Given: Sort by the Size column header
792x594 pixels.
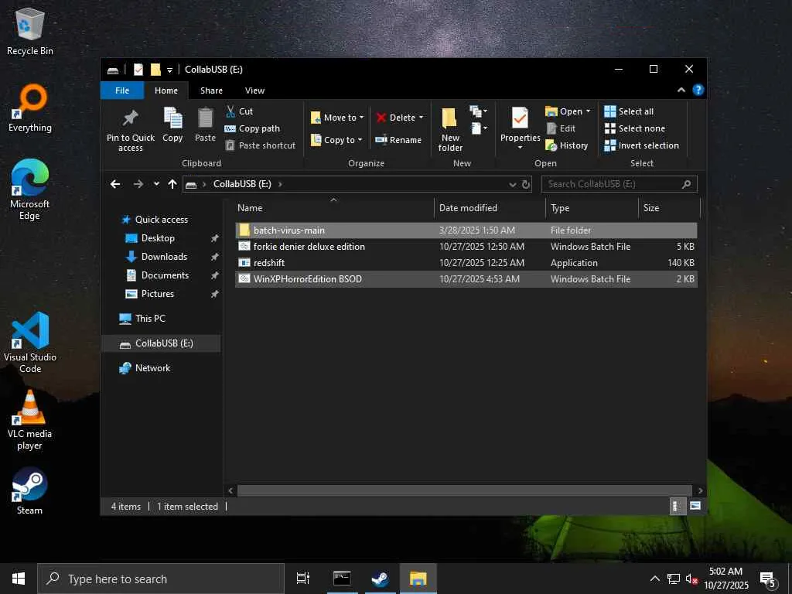Looking at the screenshot, I should pos(669,207).
